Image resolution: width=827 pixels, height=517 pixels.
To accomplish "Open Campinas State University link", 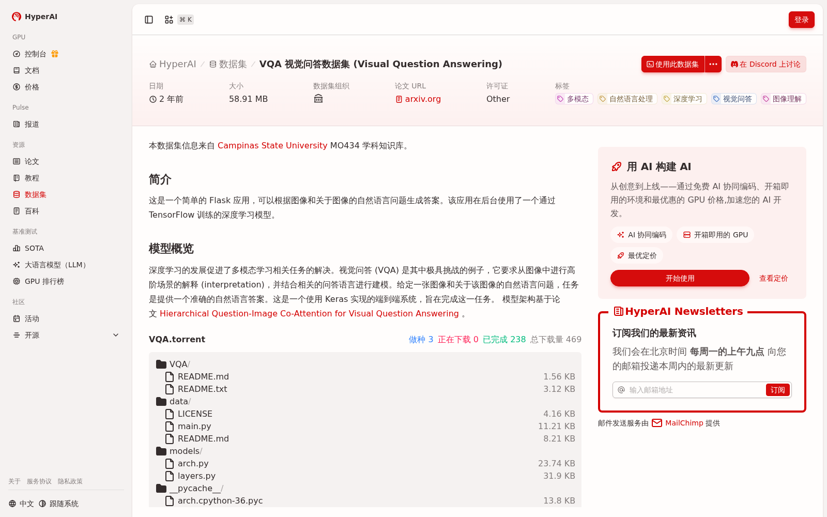I will (272, 146).
